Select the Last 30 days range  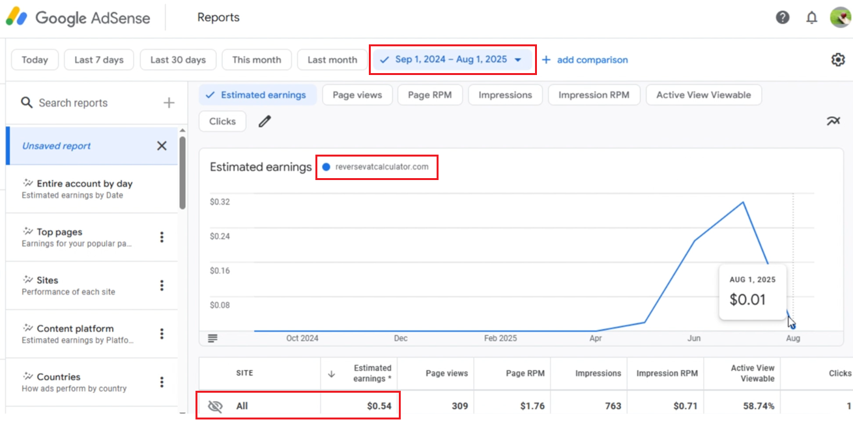click(x=178, y=59)
